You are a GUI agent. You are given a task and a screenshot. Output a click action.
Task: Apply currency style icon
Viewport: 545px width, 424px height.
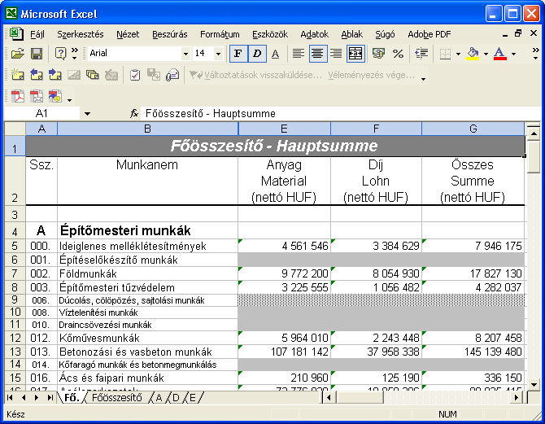[378, 54]
